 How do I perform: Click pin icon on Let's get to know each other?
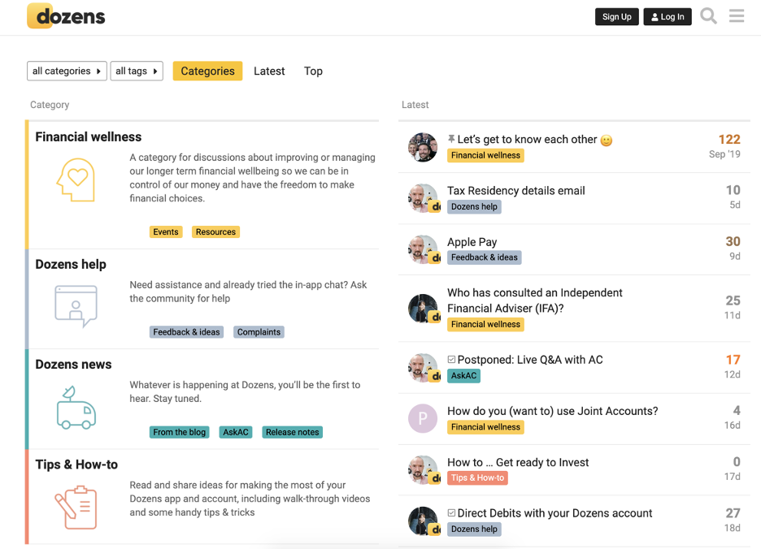[x=451, y=139]
